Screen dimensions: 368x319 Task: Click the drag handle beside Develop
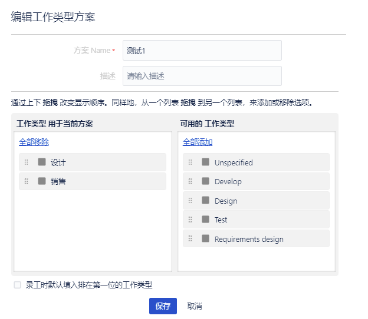(x=190, y=181)
